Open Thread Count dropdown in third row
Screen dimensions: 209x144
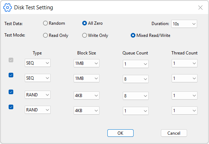click(185, 96)
